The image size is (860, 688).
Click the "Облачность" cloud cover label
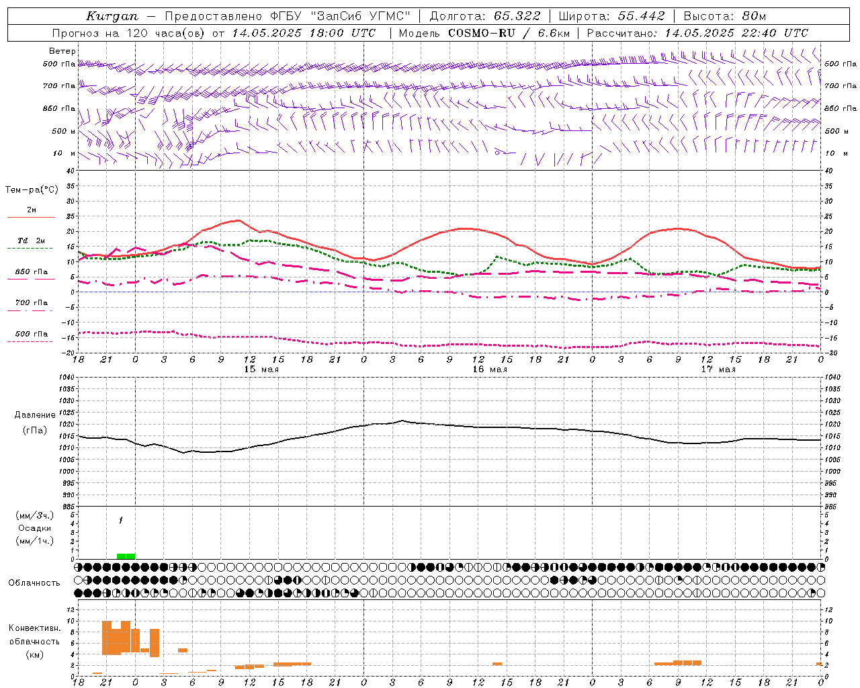tap(34, 583)
